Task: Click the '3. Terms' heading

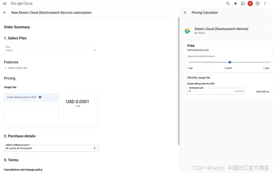Action: click(x=11, y=160)
